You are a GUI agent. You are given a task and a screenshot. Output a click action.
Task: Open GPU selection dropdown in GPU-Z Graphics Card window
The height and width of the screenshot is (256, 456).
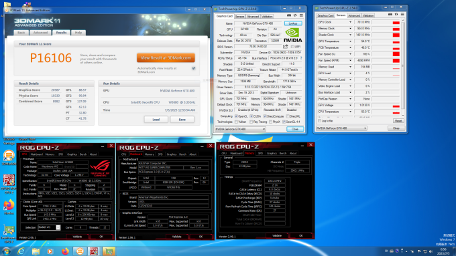(x=240, y=129)
